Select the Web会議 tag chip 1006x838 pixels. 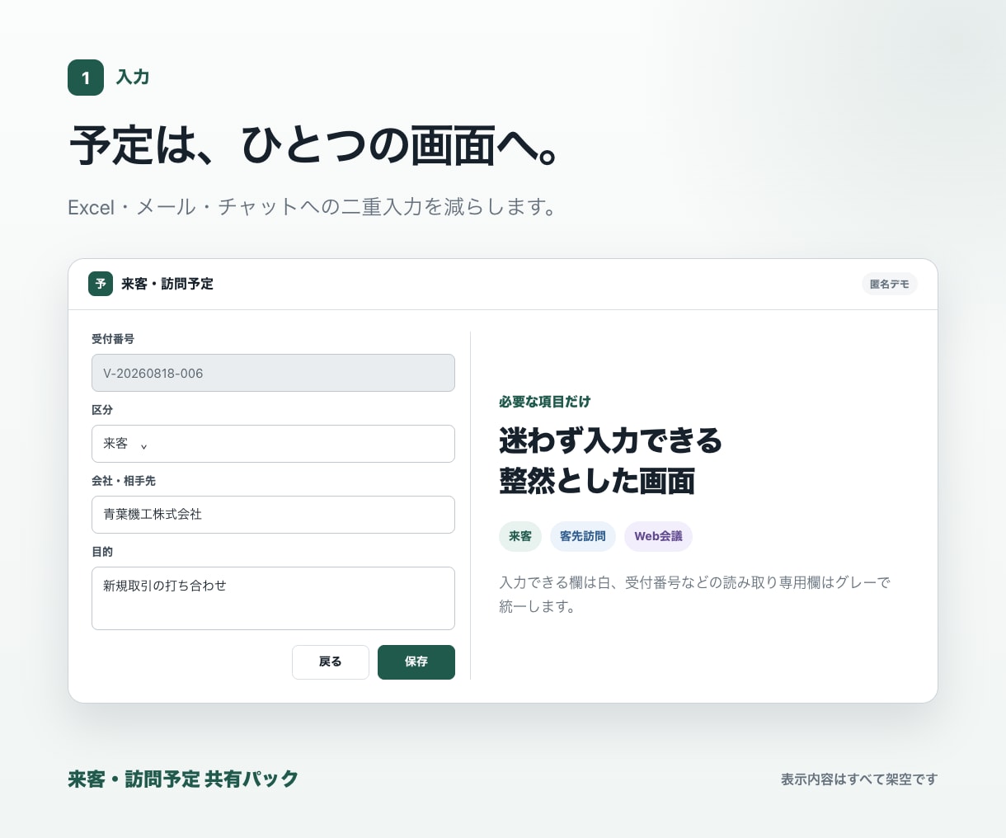coord(658,536)
